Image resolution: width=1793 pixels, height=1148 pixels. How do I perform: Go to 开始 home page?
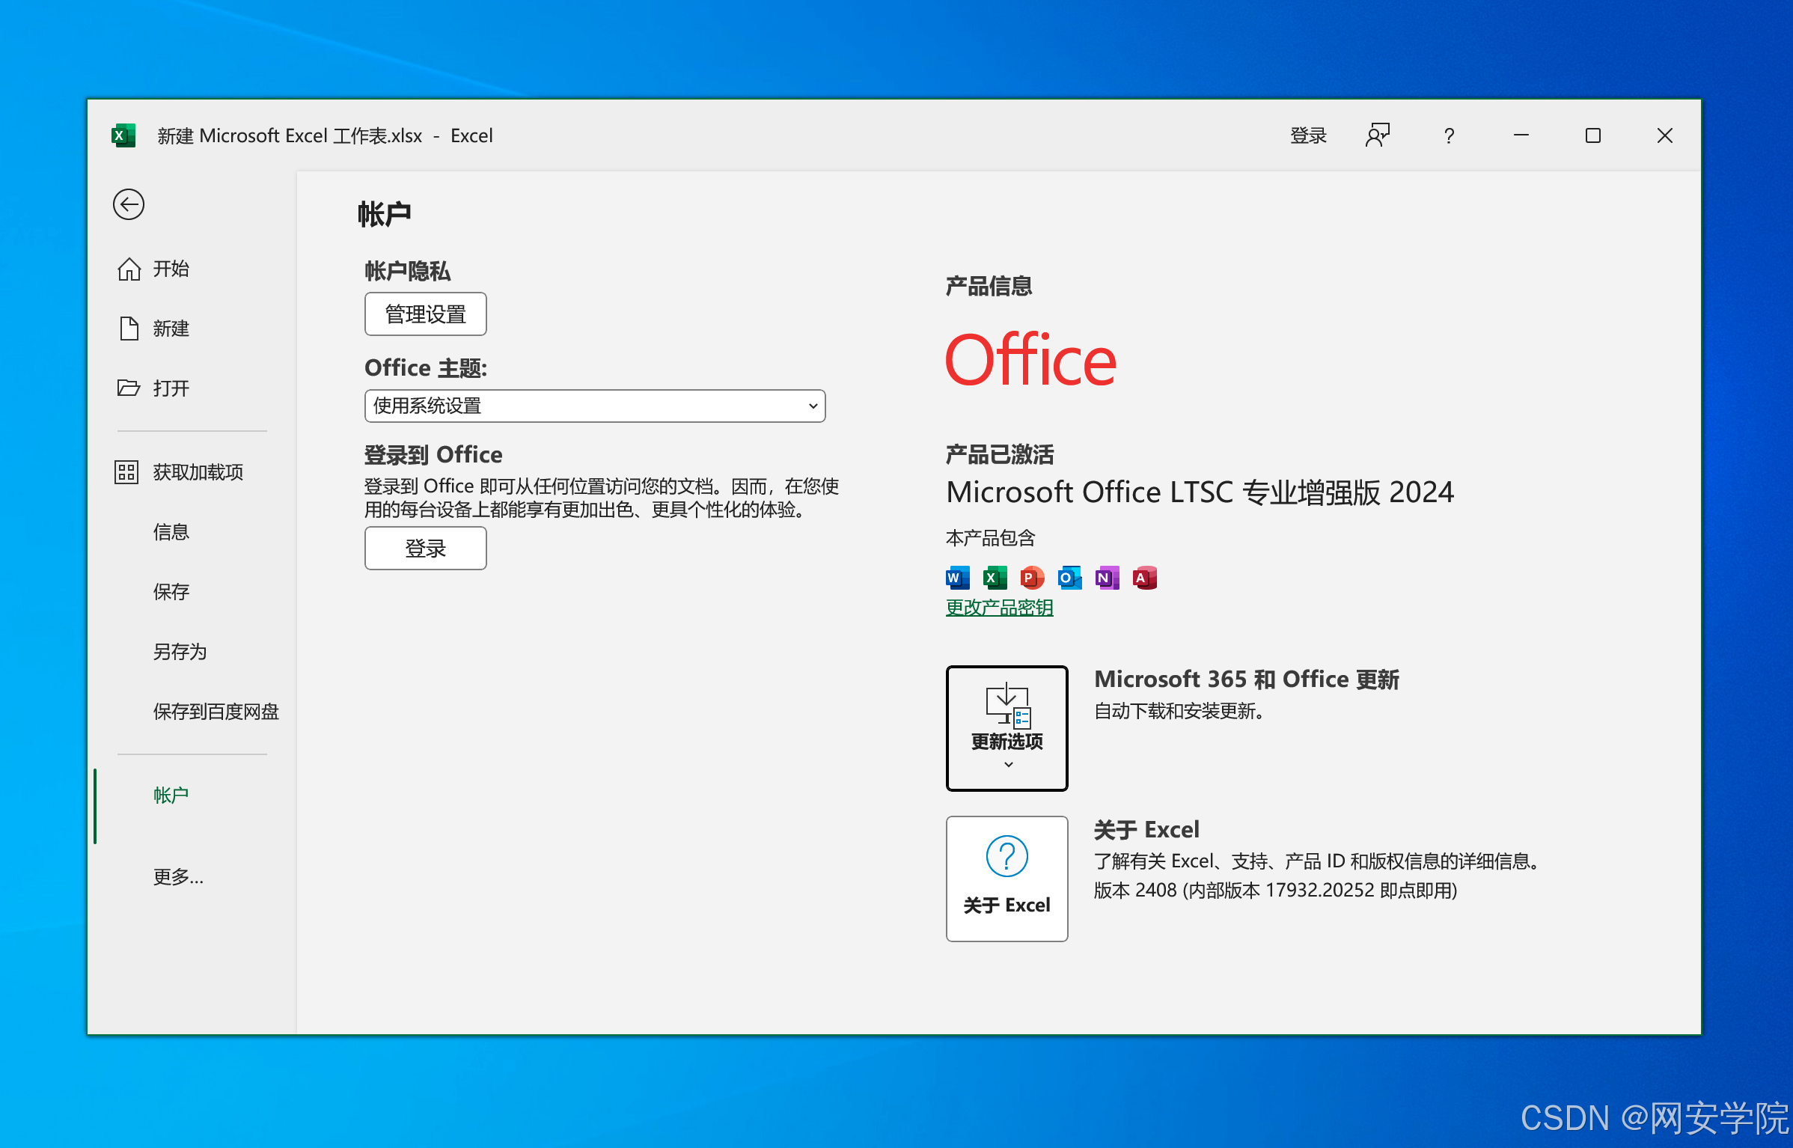(x=171, y=269)
